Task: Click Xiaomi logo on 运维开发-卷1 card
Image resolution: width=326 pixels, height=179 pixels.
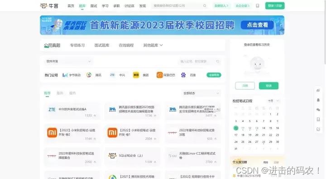Action: (112, 132)
